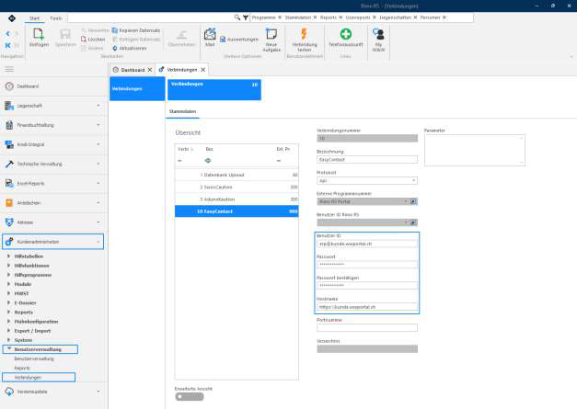Open Liegenschaft sidebar section
577x409 pixels.
point(53,106)
